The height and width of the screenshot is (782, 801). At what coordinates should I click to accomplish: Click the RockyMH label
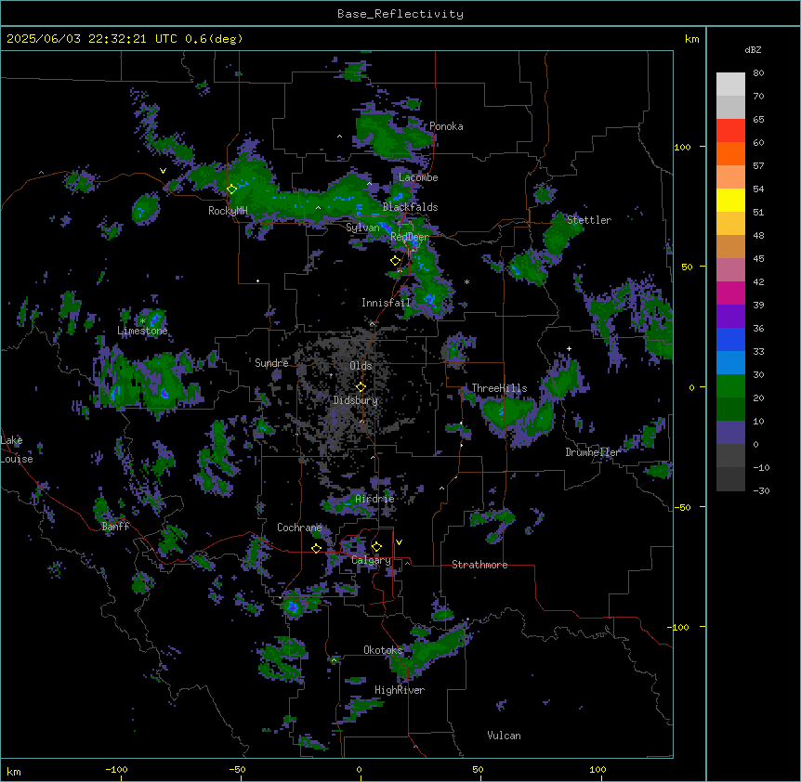pyautogui.click(x=228, y=210)
